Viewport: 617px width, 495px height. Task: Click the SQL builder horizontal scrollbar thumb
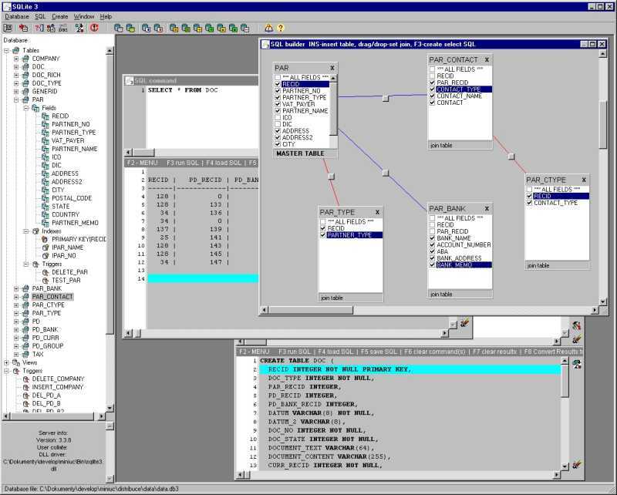(311, 310)
